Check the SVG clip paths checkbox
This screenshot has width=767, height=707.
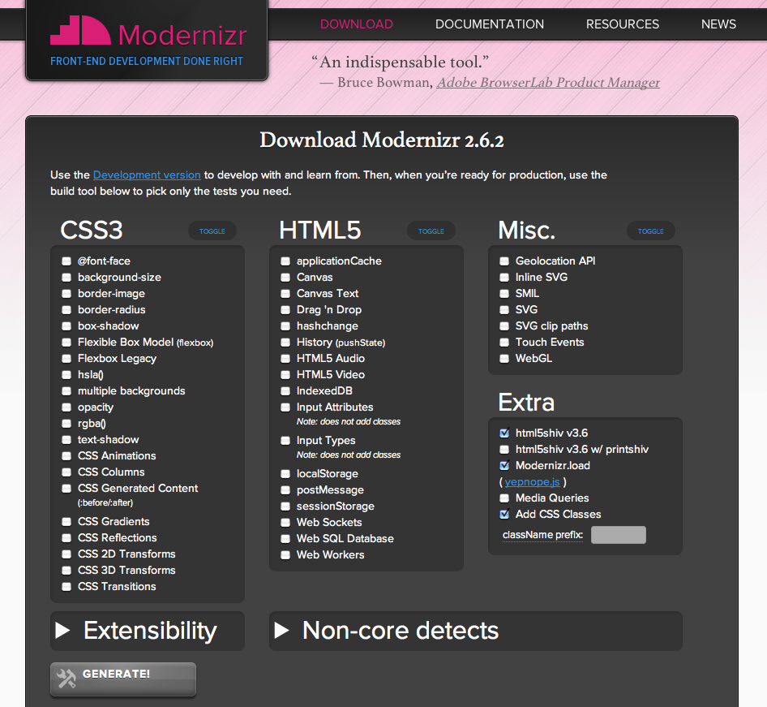point(504,326)
